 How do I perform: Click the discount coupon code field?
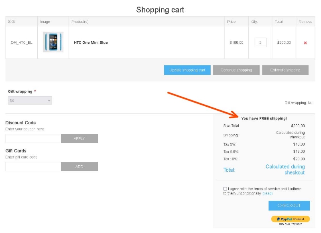pos(33,138)
